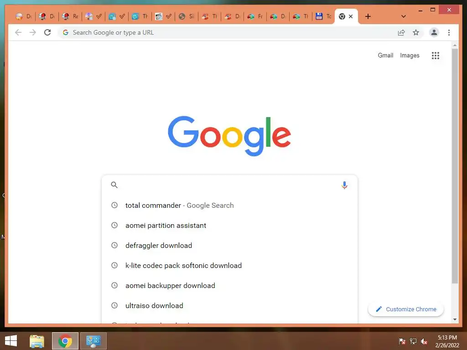Click the Customize Chrome button
This screenshot has height=350, width=467.
pyautogui.click(x=405, y=309)
